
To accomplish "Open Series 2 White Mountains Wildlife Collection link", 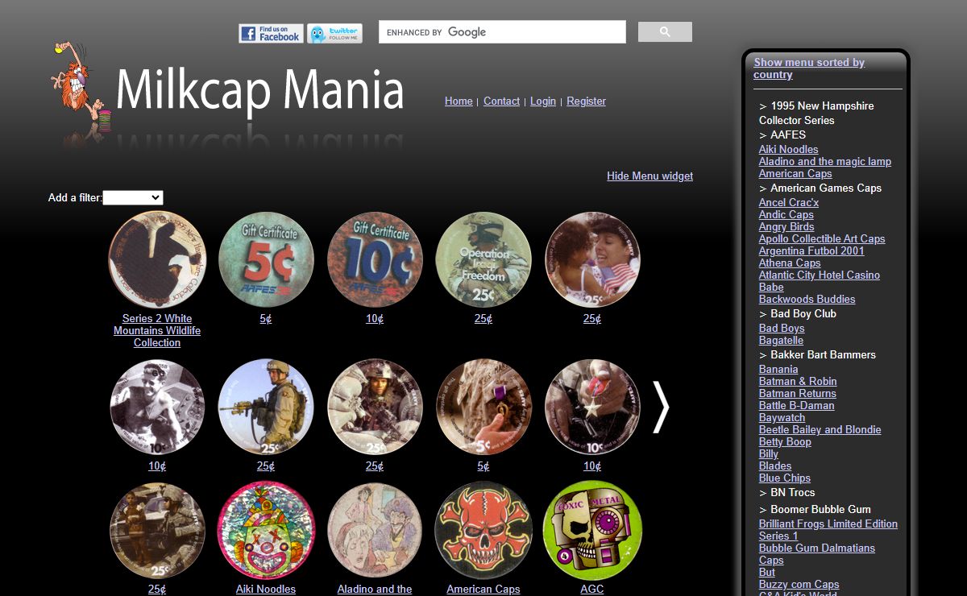I will (x=157, y=330).
